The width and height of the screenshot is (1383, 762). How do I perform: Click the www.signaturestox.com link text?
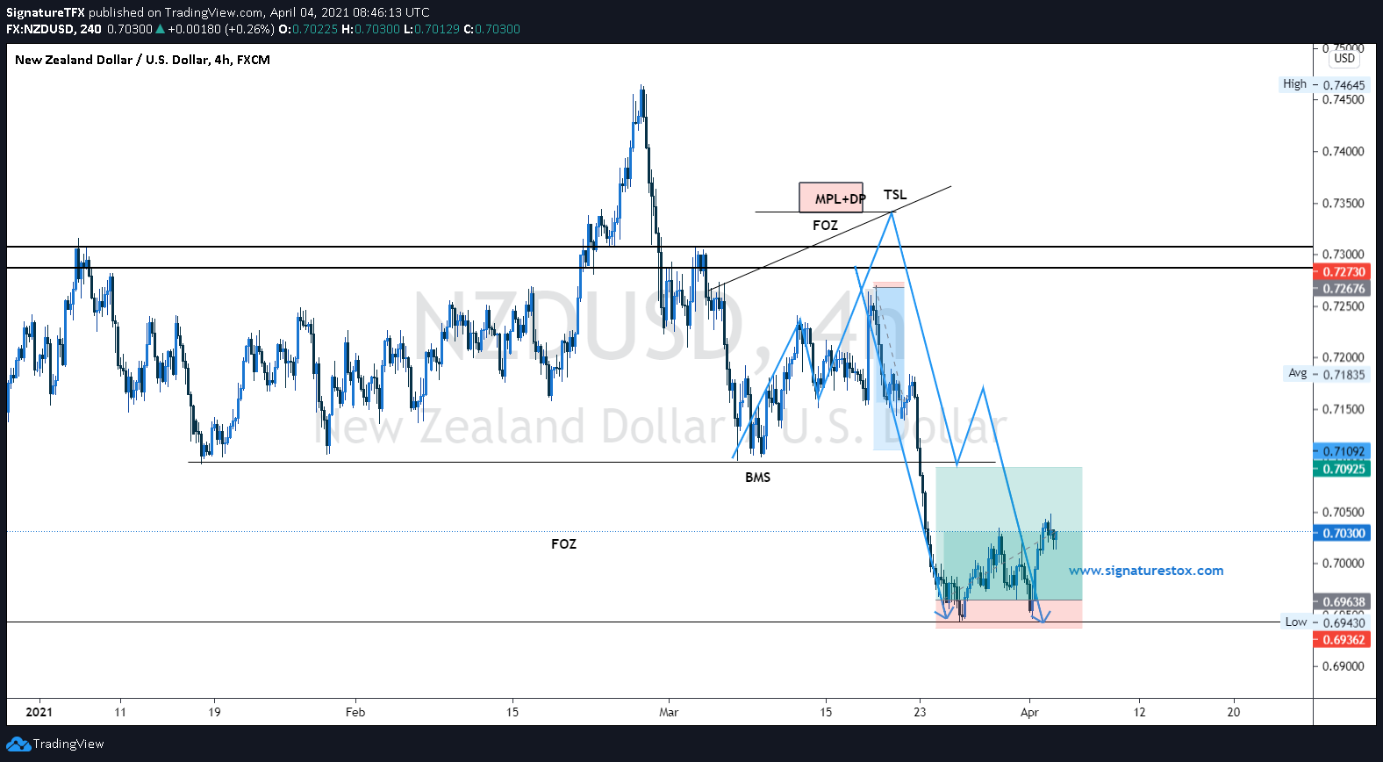[1146, 571]
